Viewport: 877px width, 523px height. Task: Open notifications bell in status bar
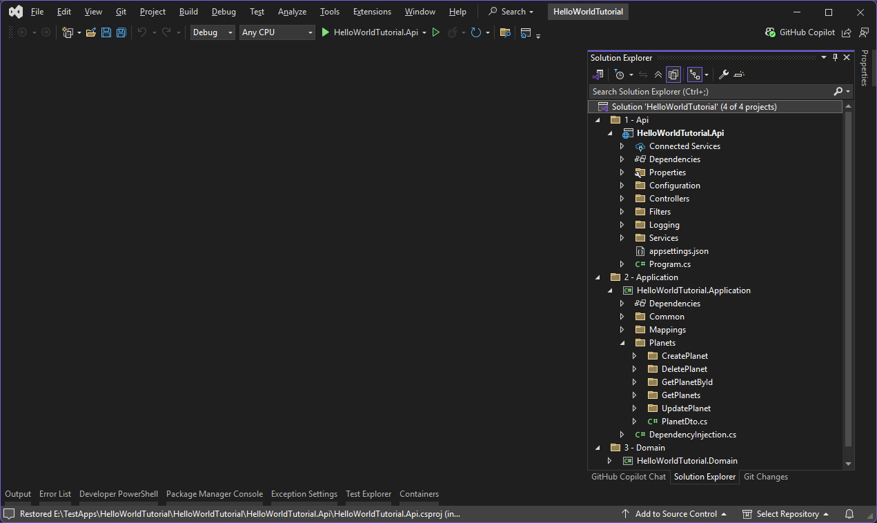pos(849,514)
